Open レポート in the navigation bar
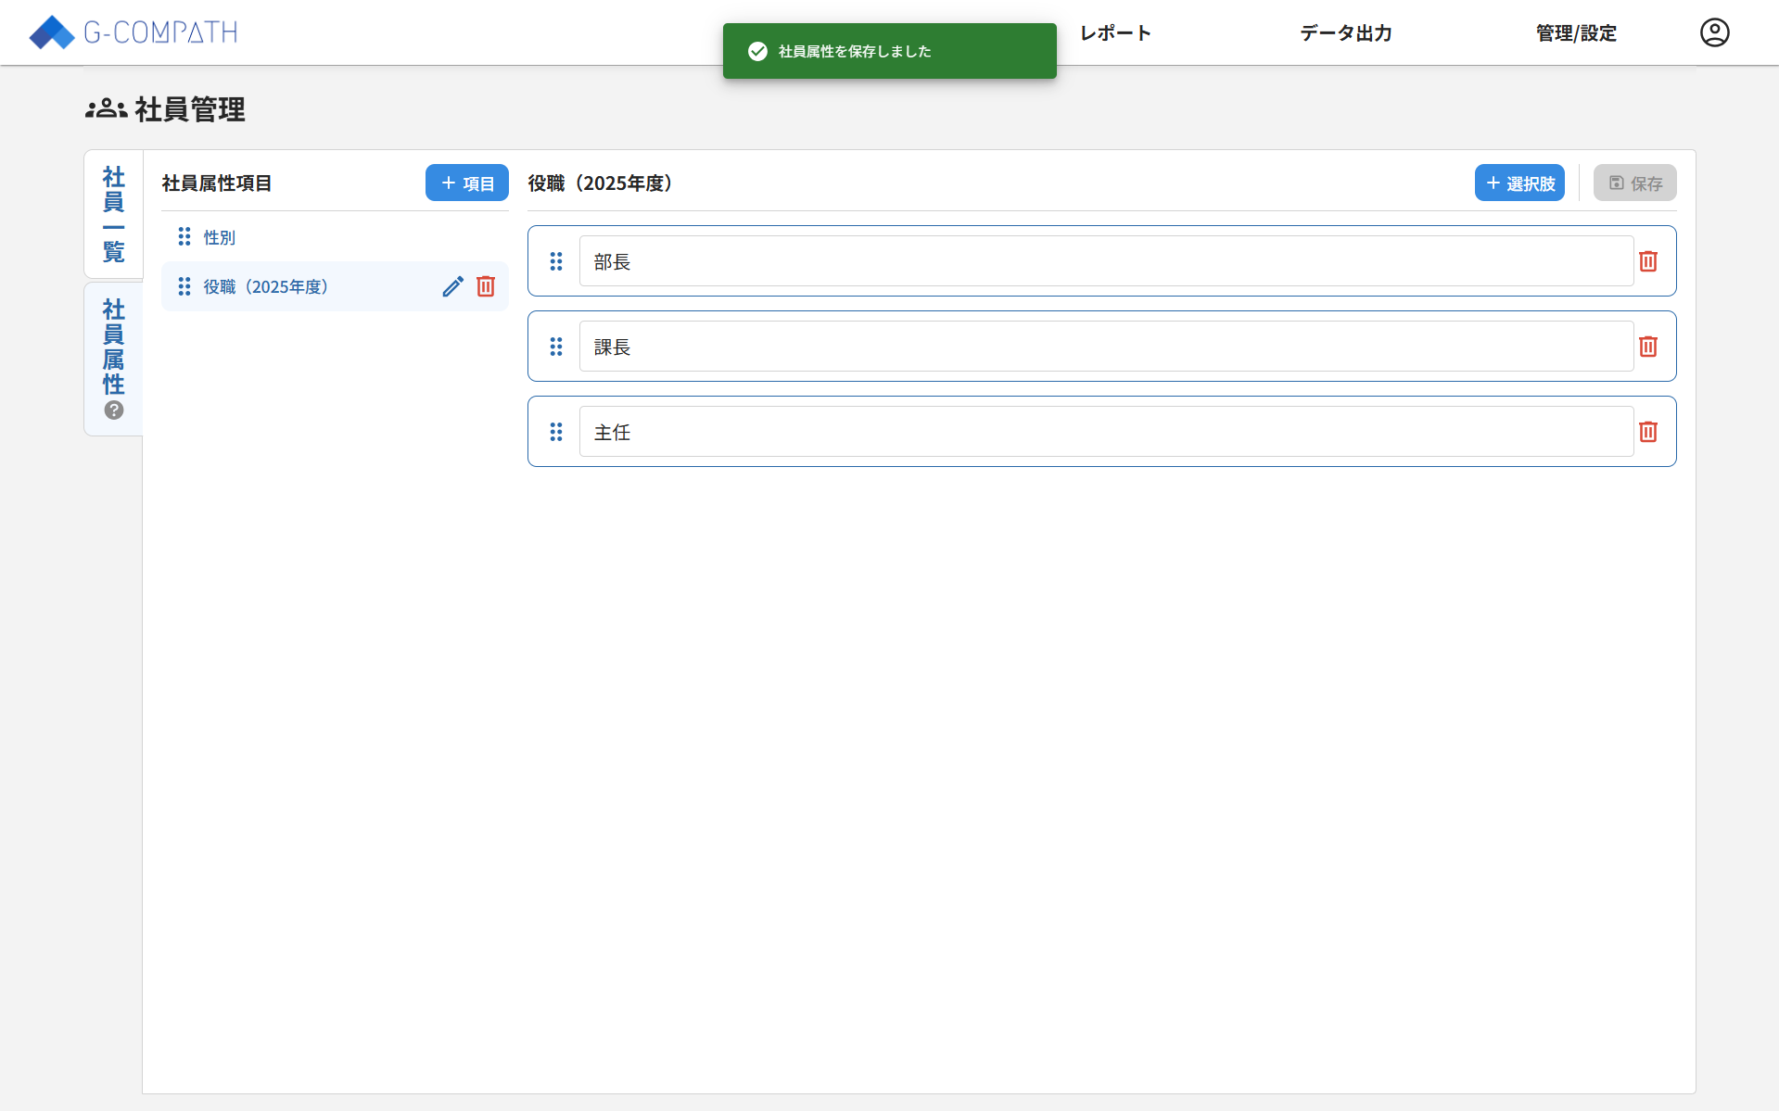The height and width of the screenshot is (1111, 1779). point(1115,32)
